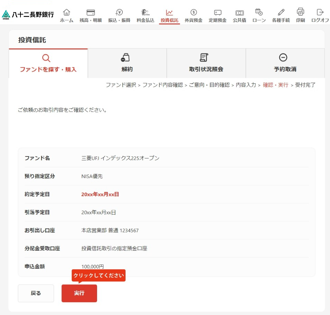This screenshot has width=330, height=315.
Task: Open the 取引状況照会 tab
Action: click(x=206, y=63)
